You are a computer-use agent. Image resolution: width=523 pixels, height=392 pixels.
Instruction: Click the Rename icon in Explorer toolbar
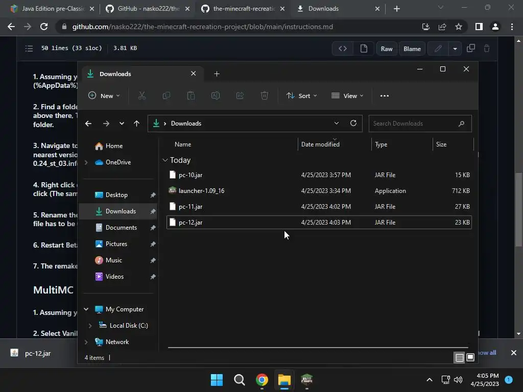point(216,95)
